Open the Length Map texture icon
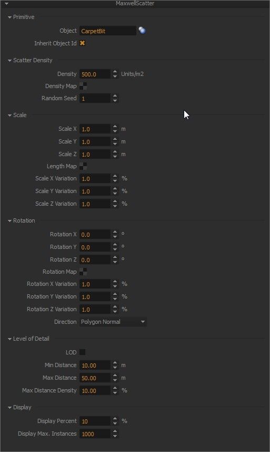The width and height of the screenshot is (270, 452). (83, 166)
